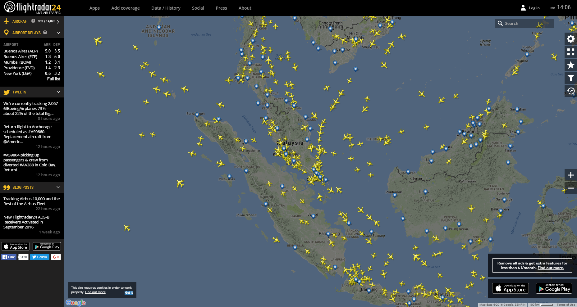Click the large App Store badge on map
The image size is (577, 307).
click(x=511, y=288)
